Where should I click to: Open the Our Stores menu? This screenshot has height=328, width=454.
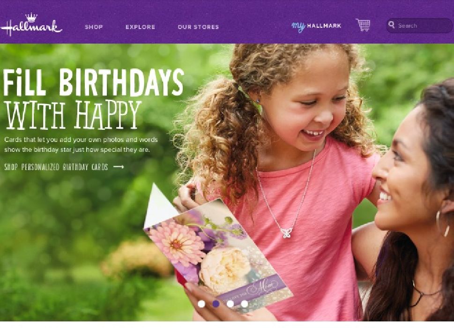[198, 27]
